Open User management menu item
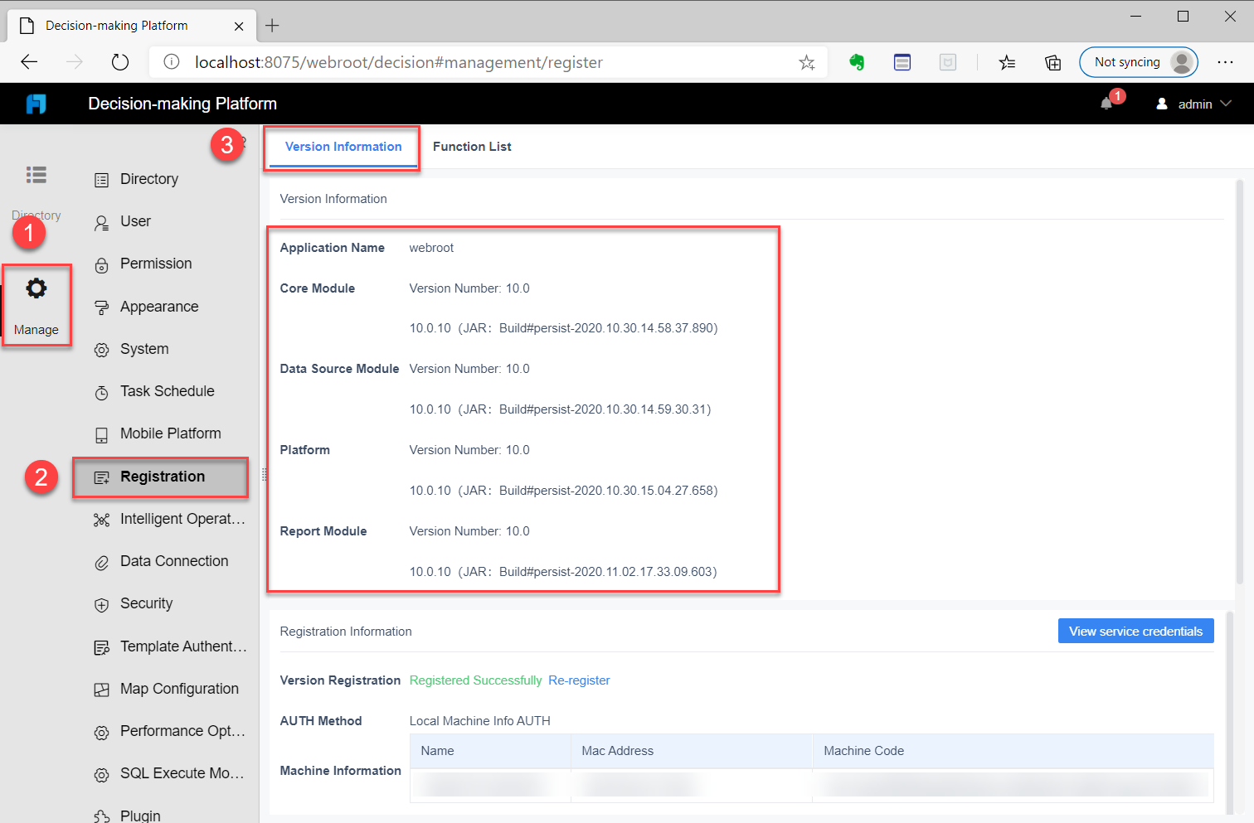 tap(135, 221)
